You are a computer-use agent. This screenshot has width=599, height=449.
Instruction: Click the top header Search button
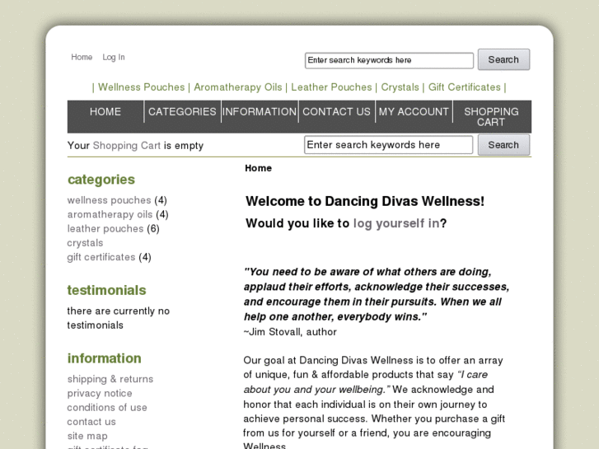click(x=503, y=59)
